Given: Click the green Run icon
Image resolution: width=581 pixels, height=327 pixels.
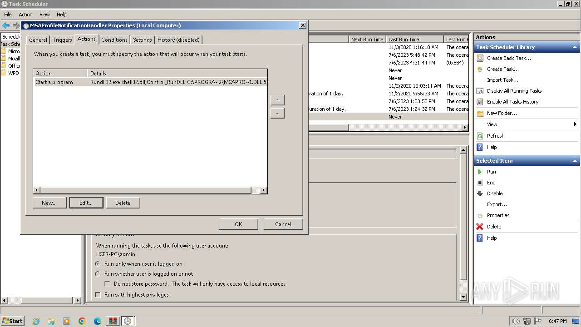Looking at the screenshot, I should tap(480, 172).
